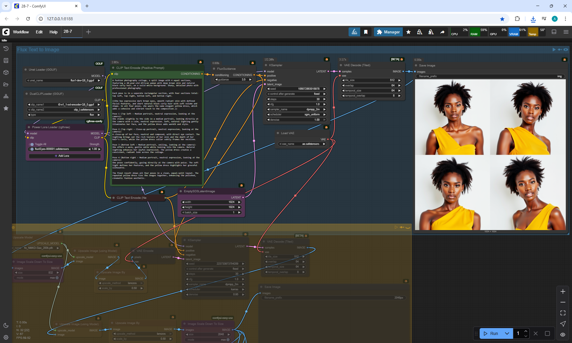Open the Workflow menu
The width and height of the screenshot is (572, 343).
pyautogui.click(x=21, y=32)
